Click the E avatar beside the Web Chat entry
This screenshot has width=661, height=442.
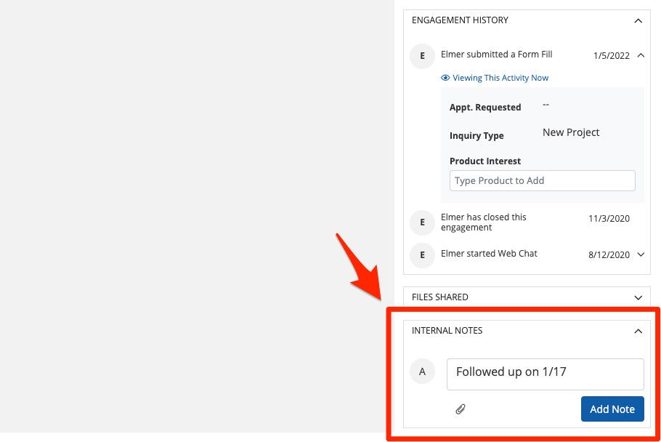[422, 254]
